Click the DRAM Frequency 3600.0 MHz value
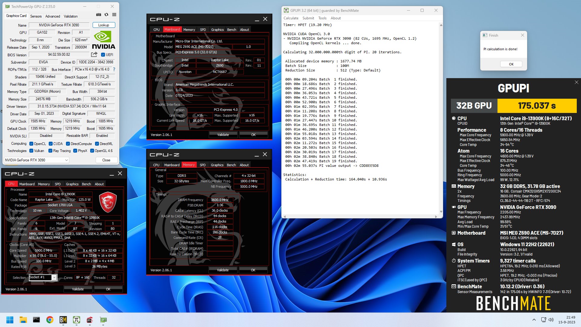This screenshot has height=327, width=581. click(220, 200)
